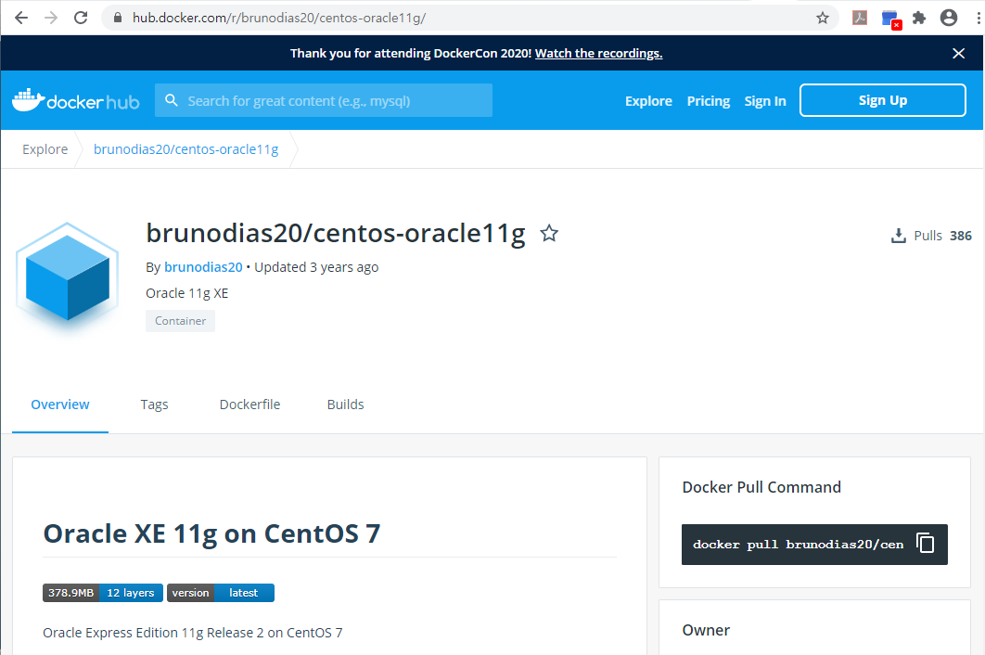Screen dimensions: 985x655
Task: Click the address bar URL
Action: (279, 18)
